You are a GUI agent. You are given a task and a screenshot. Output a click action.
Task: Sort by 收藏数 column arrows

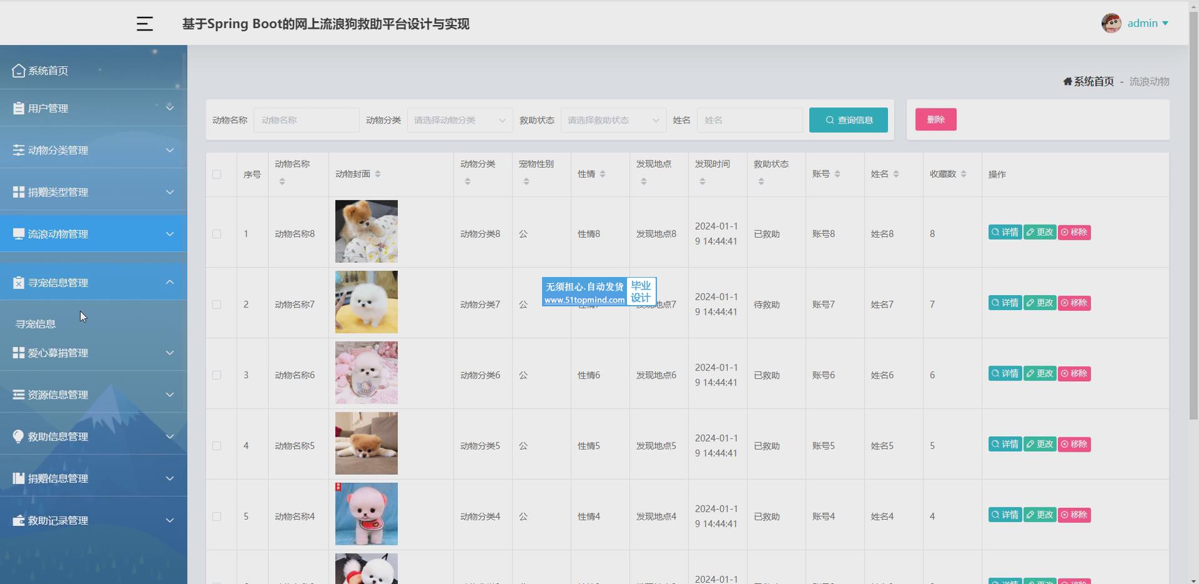tap(964, 174)
